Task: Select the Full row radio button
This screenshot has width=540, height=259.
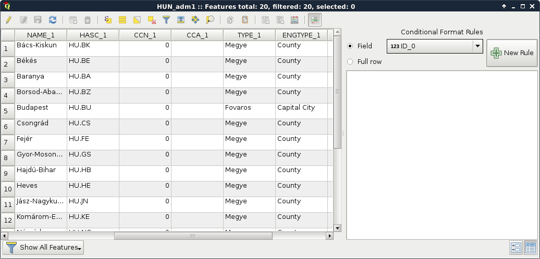Action: tap(350, 62)
